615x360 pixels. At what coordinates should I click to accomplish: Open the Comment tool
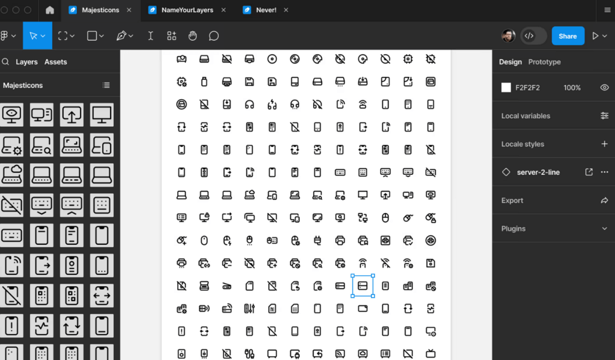pyautogui.click(x=213, y=36)
